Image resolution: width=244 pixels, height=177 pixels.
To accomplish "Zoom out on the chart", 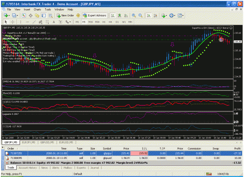I will coord(140,15).
